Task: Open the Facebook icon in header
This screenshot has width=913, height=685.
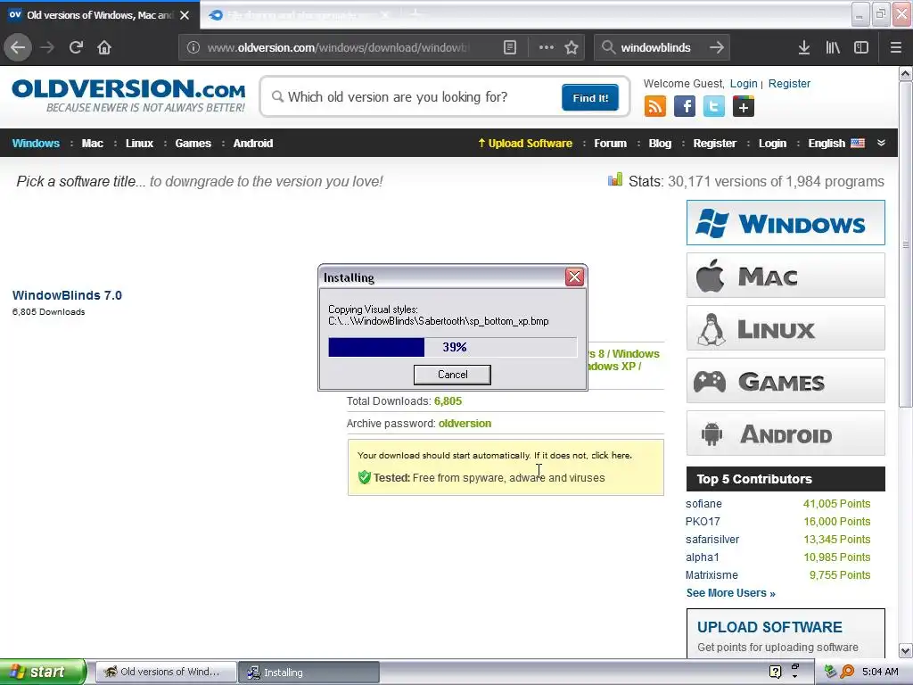Action: coord(684,107)
